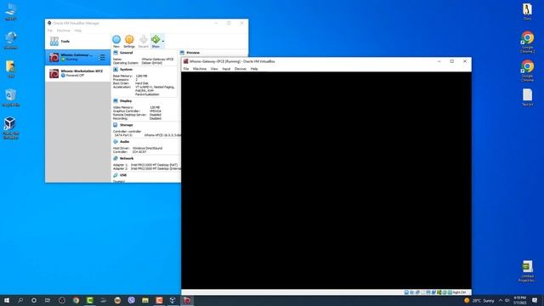Viewport: 544px width, 306px height.
Task: Open File menu in Whonix-Gateway VM window
Action: [186, 69]
